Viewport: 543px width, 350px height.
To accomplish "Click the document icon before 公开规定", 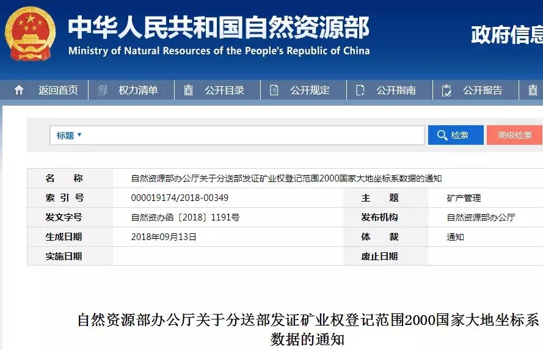I will pyautogui.click(x=274, y=90).
